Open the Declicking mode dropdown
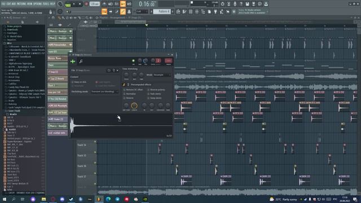The width and height of the screenshot is (361, 203). [105, 91]
